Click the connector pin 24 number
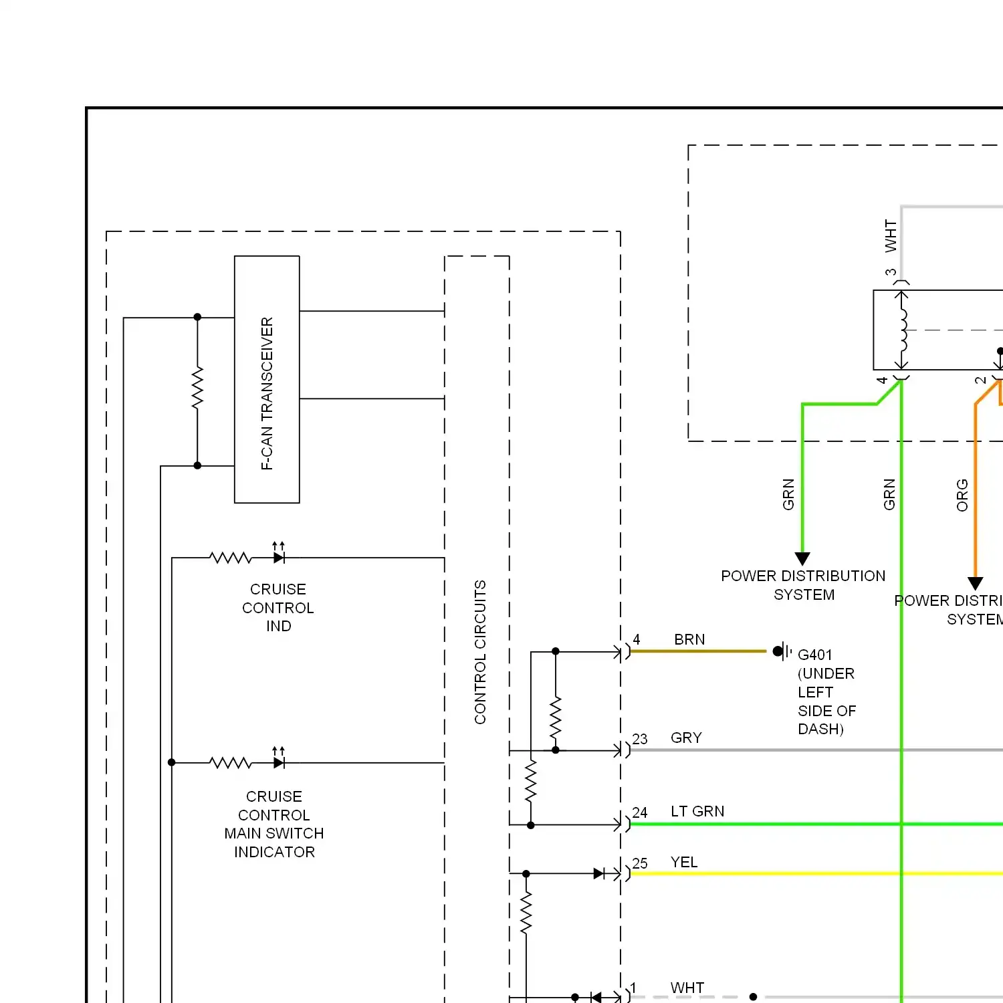Viewport: 1003px width, 1003px height. (x=640, y=812)
